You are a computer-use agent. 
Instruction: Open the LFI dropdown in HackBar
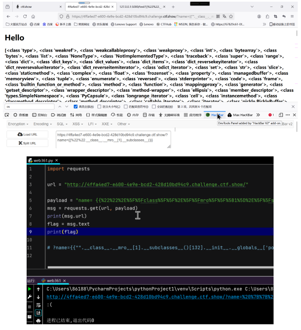pos(92,124)
